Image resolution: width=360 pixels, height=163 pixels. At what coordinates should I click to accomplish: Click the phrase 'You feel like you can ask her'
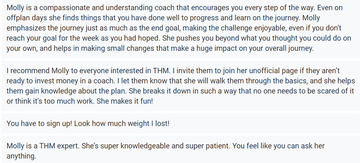click(x=278, y=146)
